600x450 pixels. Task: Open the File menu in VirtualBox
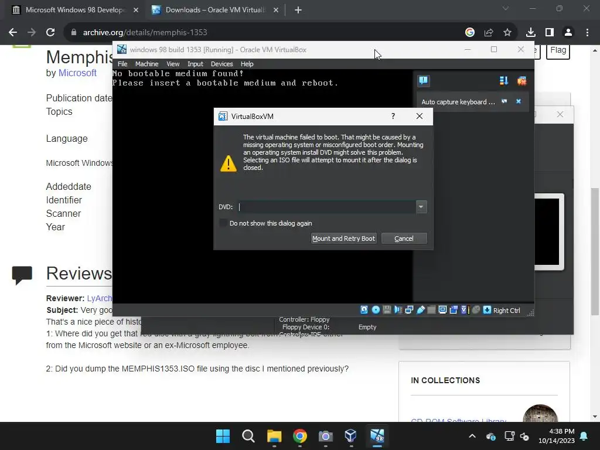click(x=122, y=64)
